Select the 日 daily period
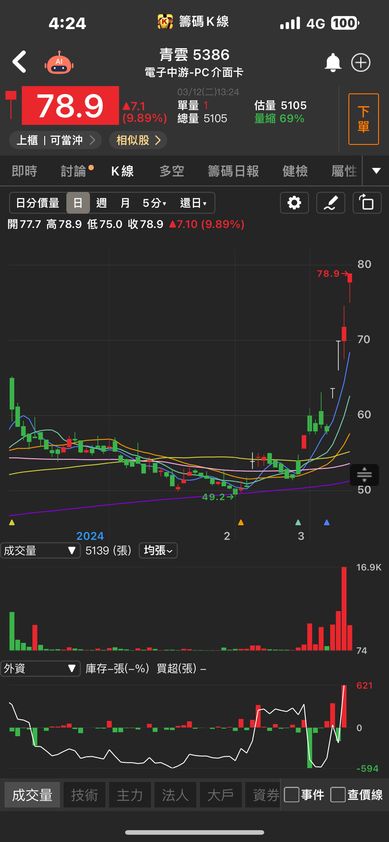Viewport: 389px width, 842px height. tap(78, 203)
